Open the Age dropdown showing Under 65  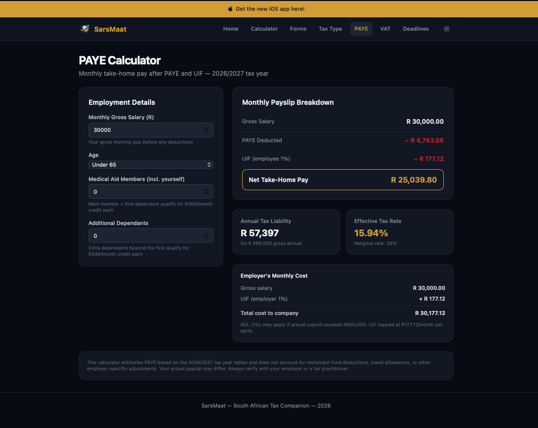151,165
